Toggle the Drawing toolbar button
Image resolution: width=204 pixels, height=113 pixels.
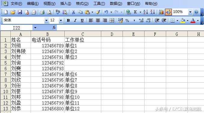168,12
